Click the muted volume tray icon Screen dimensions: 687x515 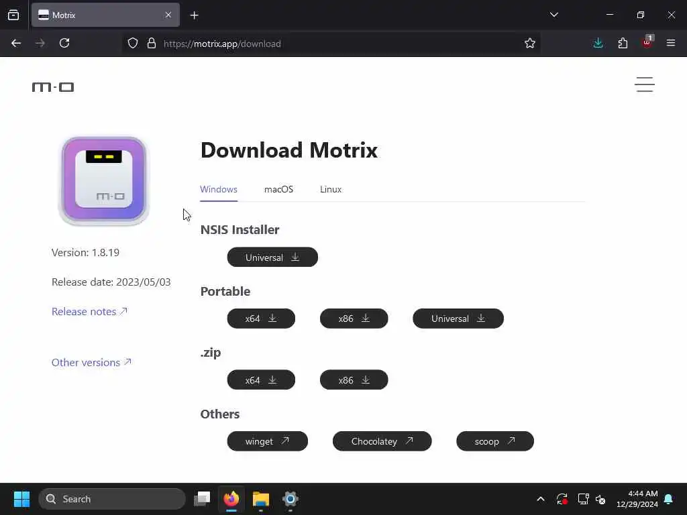click(x=600, y=499)
